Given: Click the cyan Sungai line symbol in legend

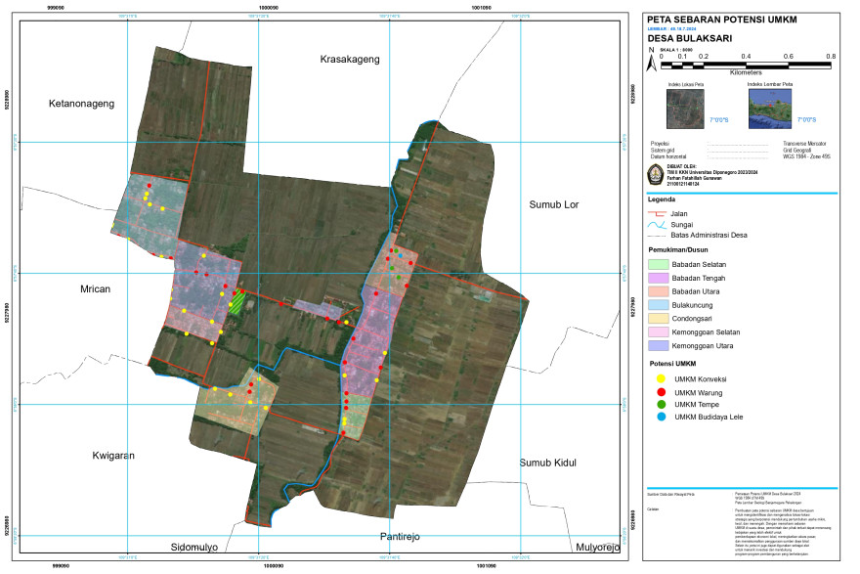Looking at the screenshot, I should click(656, 223).
